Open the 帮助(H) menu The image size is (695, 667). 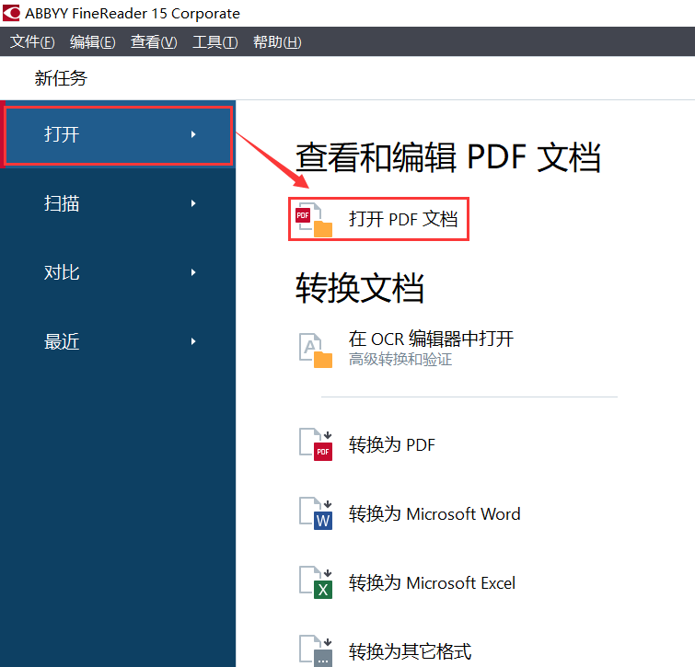pyautogui.click(x=277, y=42)
